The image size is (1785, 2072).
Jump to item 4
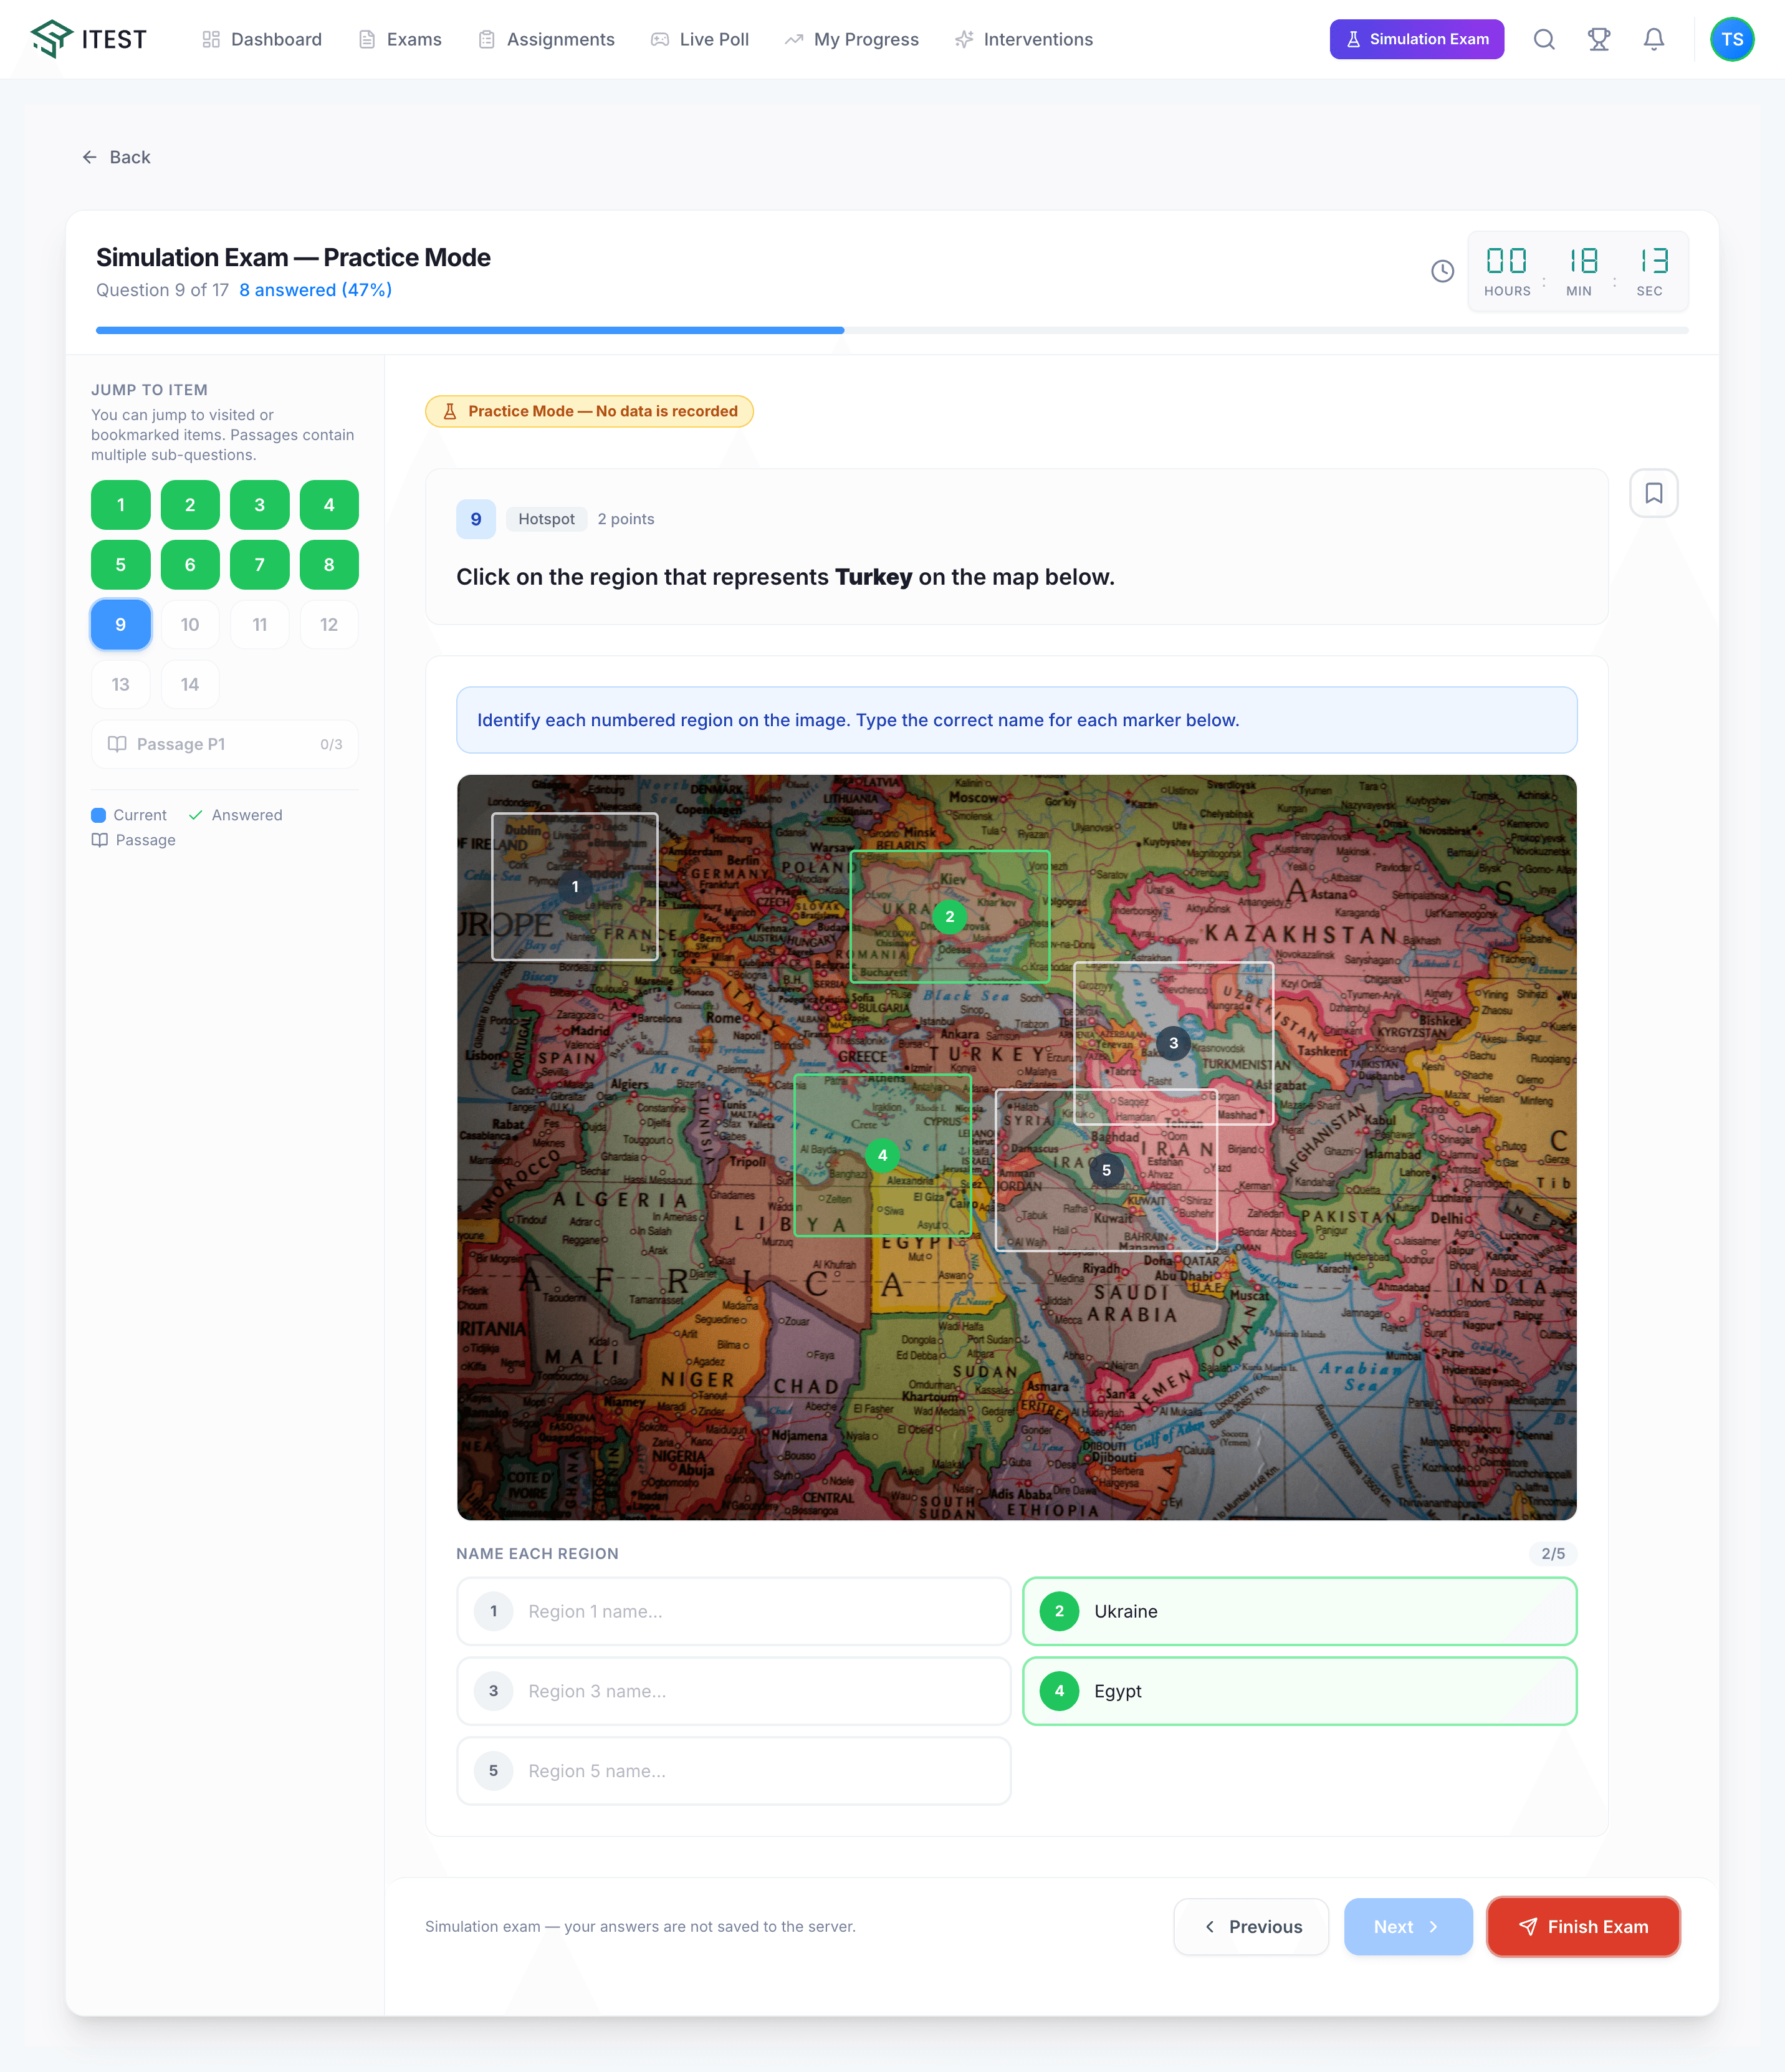[329, 505]
